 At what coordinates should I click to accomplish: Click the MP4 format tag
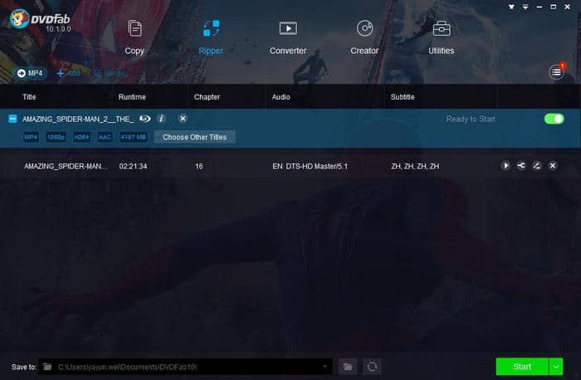tap(31, 137)
